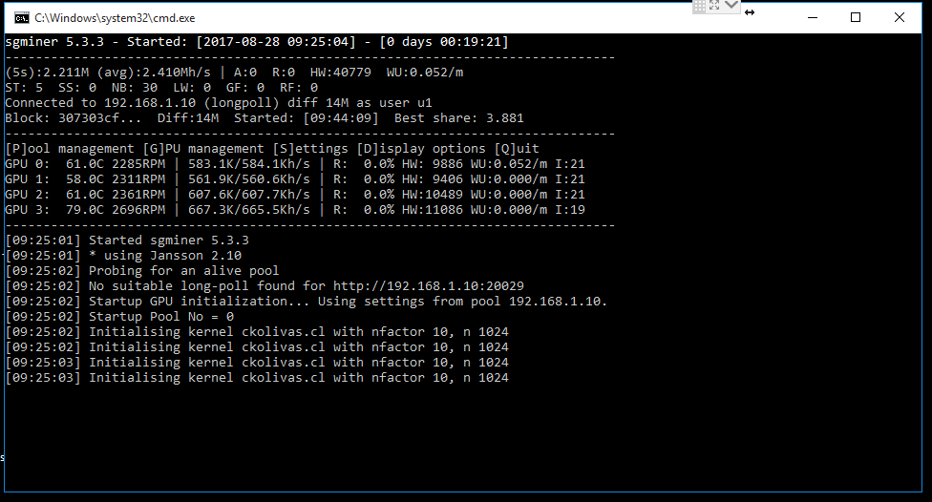The image size is (932, 502).
Task: Click the [D]isplay options menu entry
Action: tap(421, 149)
